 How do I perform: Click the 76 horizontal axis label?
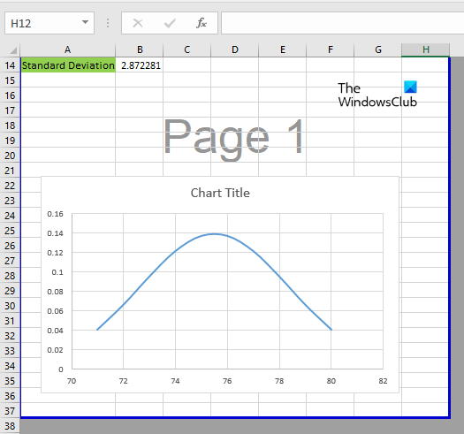pyautogui.click(x=227, y=381)
